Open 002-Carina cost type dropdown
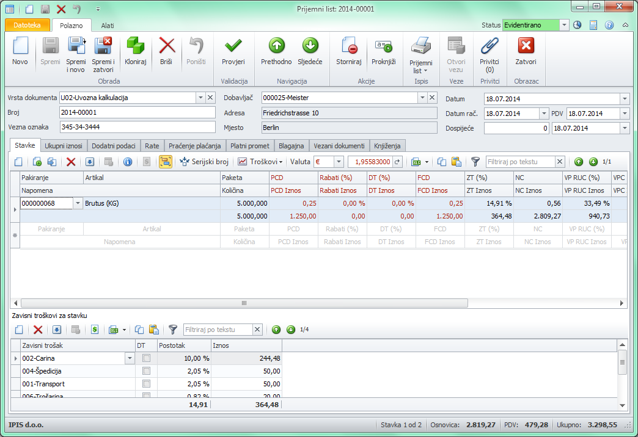Screen dimensions: 638x437 (x=130, y=358)
